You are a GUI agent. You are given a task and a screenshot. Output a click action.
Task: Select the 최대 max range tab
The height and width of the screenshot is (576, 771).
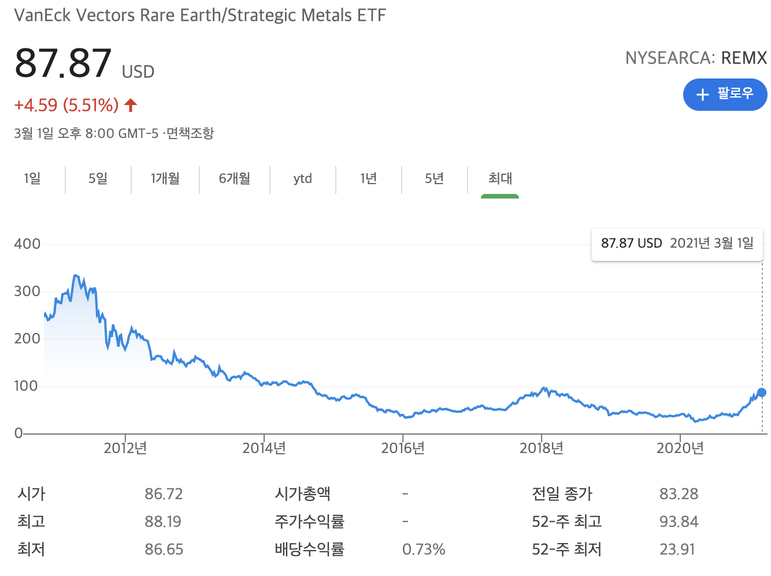click(501, 178)
